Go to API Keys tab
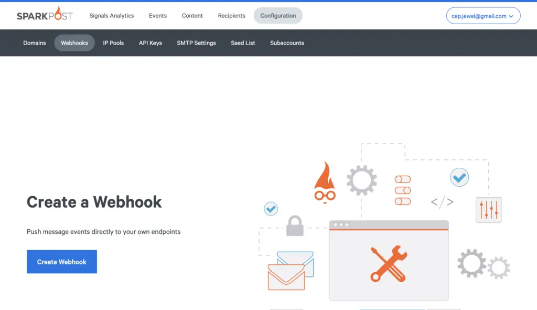537x310 pixels. pos(151,43)
